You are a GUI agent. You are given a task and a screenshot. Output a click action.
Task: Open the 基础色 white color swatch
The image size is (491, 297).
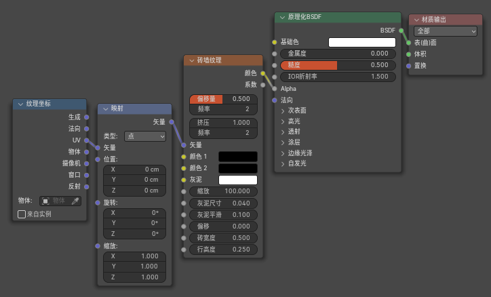point(361,42)
